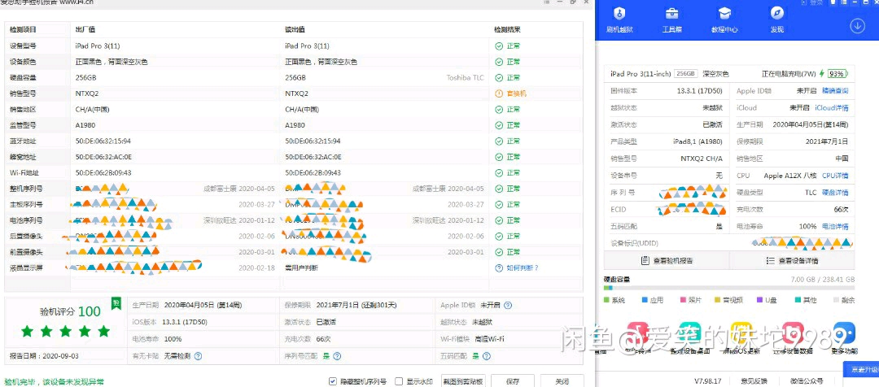Screen dimensions: 879x387
Task: Click the 硬盘容量 storage usage bar
Action: 728,288
